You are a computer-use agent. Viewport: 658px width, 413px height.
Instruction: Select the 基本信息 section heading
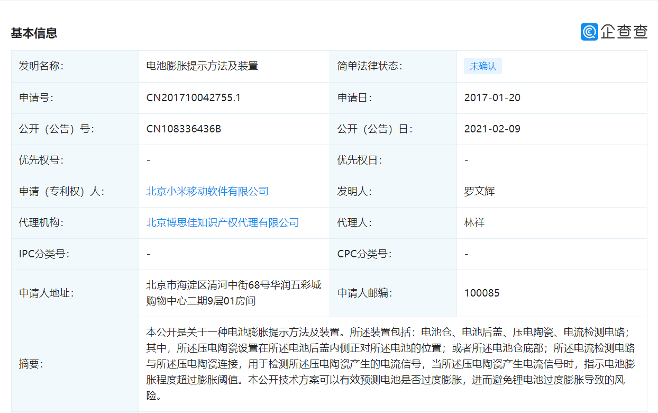[34, 33]
